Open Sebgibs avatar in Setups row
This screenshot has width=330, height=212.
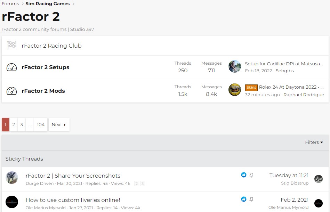235,66
